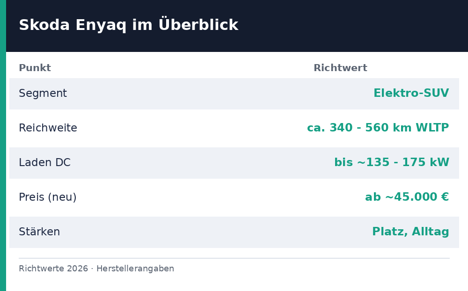The image size is (468, 291).
Task: Click the green vertical accent bar
Action: coord(3,145)
